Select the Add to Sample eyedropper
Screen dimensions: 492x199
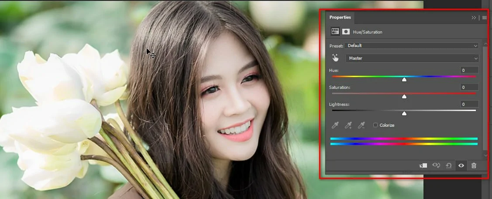coord(348,125)
